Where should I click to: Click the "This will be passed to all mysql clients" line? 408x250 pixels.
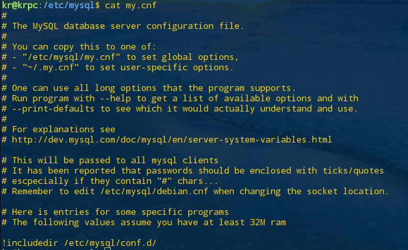coord(115,160)
